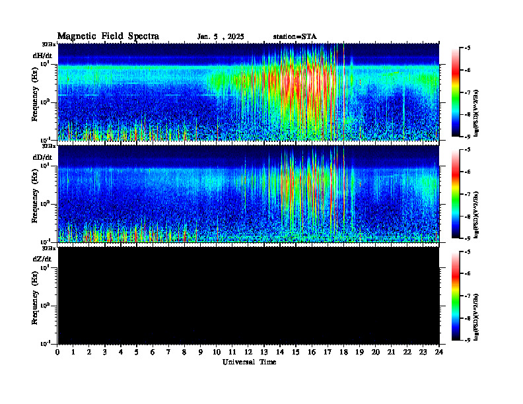Screen dimensions: 523x404
Task: Click the 10^0 frequency tick of dZ/dt panel
Action: [46, 306]
